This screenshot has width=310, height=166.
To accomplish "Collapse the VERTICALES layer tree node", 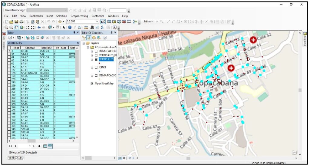I will (x=92, y=59).
